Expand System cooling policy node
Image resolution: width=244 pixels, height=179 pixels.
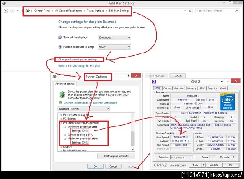pos(65,135)
